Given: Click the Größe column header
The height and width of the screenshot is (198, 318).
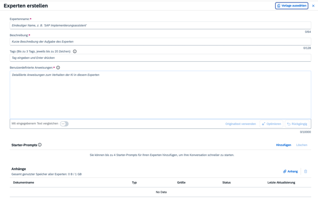Looking at the screenshot, I should (x=181, y=182).
